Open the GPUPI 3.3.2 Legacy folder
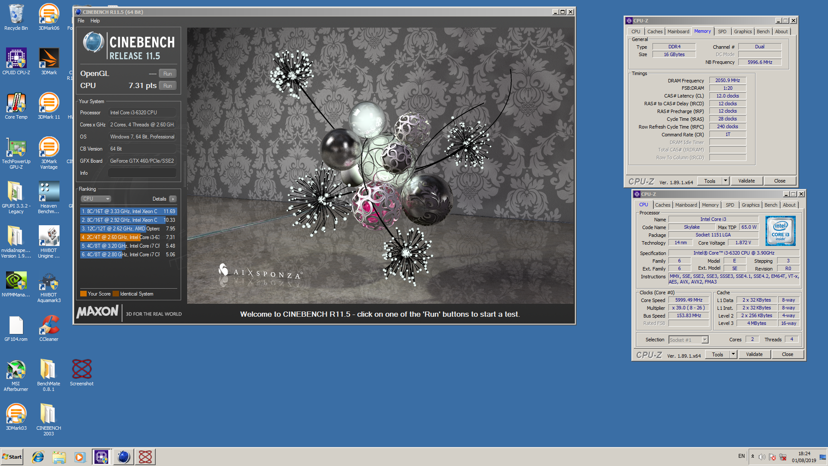 coord(16,198)
